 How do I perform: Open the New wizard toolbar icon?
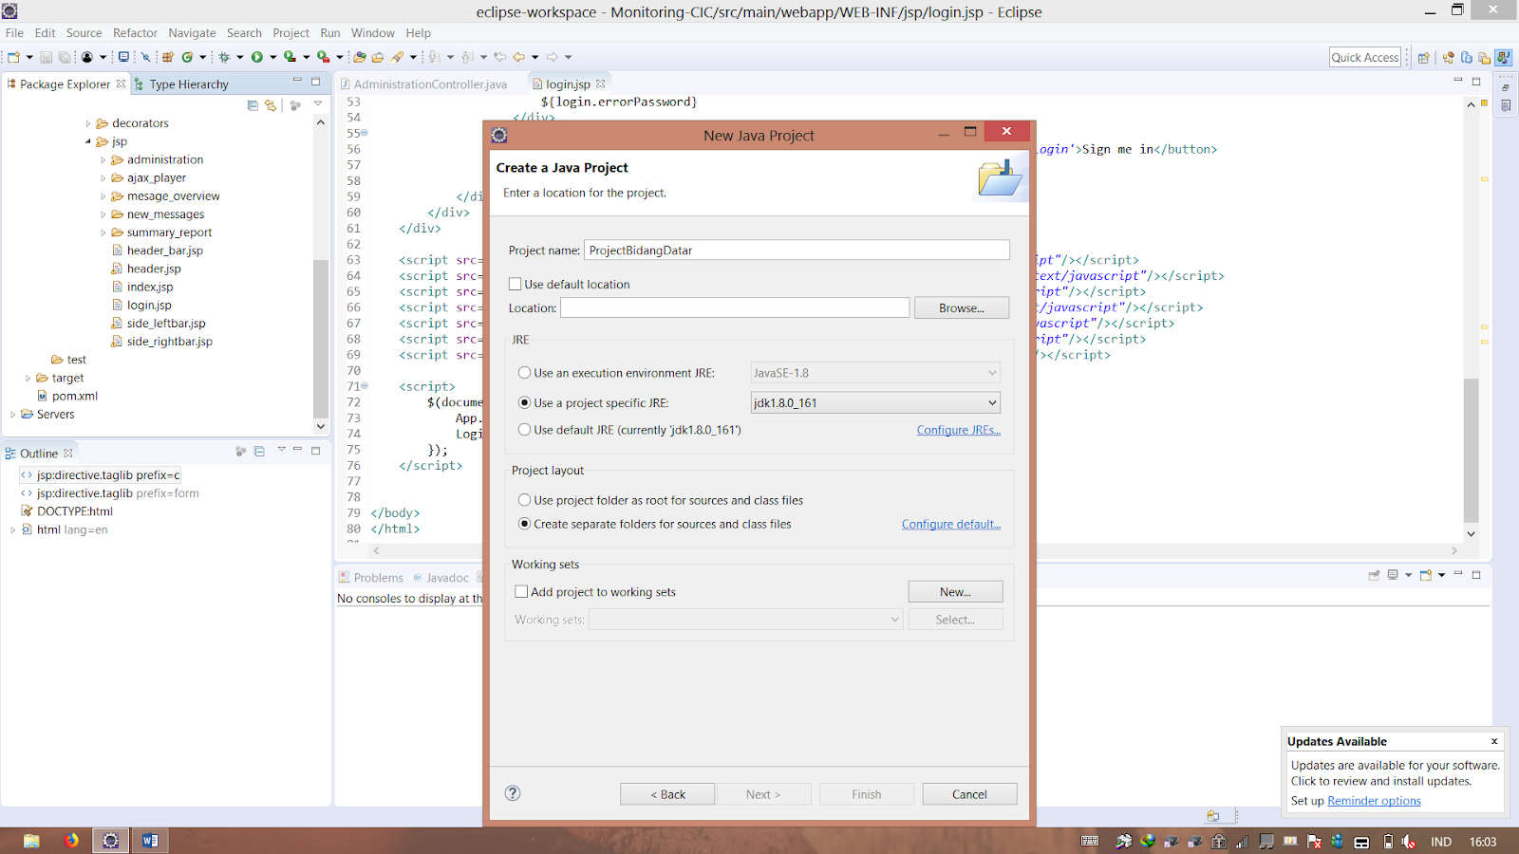[x=13, y=56]
